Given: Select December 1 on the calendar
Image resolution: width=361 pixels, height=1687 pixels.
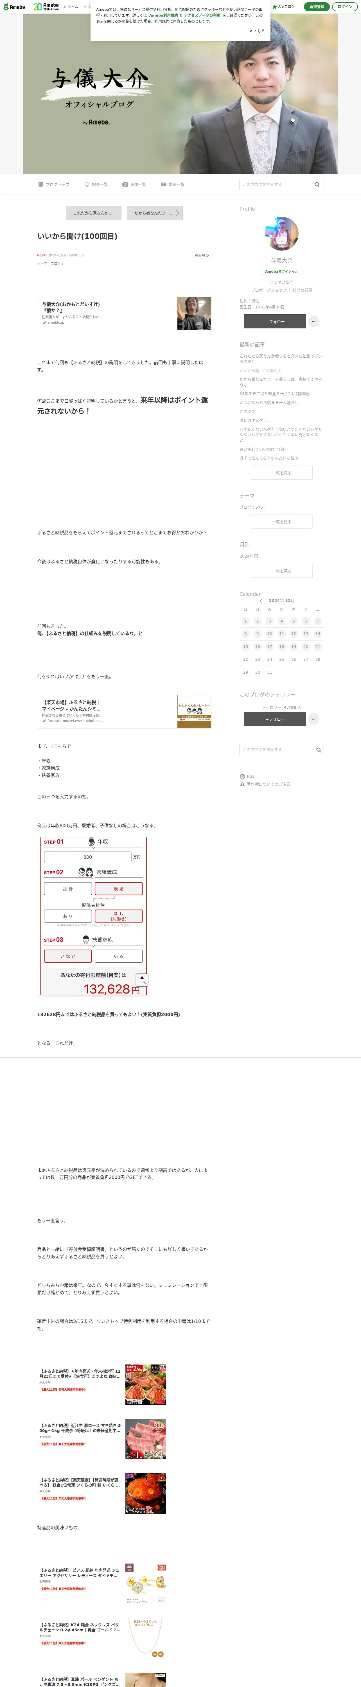Looking at the screenshot, I should click(245, 621).
